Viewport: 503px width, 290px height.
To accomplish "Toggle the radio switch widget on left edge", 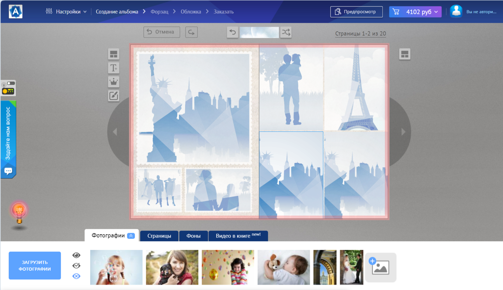I will point(8,88).
